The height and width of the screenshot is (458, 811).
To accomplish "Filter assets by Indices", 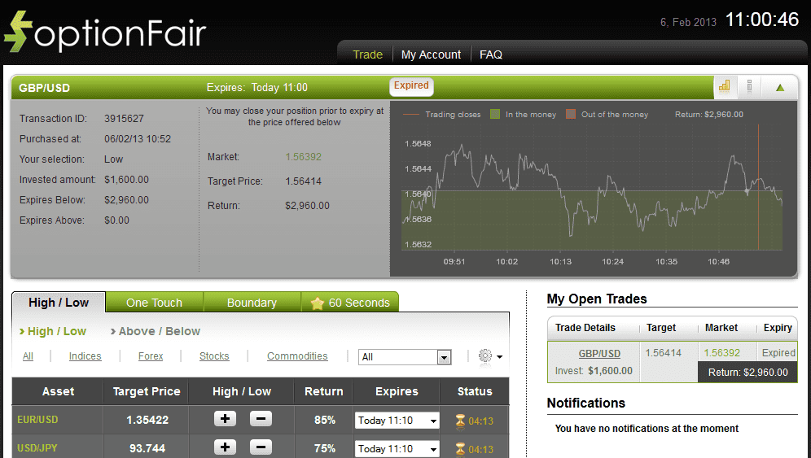I will click(x=85, y=356).
